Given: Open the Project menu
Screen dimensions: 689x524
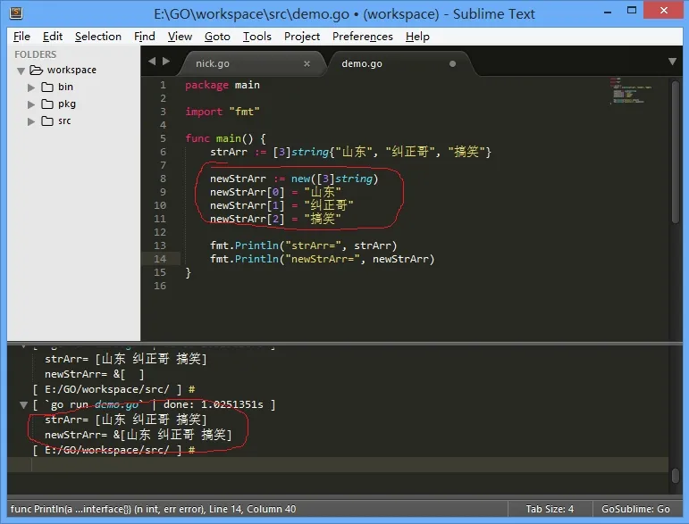Looking at the screenshot, I should 302,37.
